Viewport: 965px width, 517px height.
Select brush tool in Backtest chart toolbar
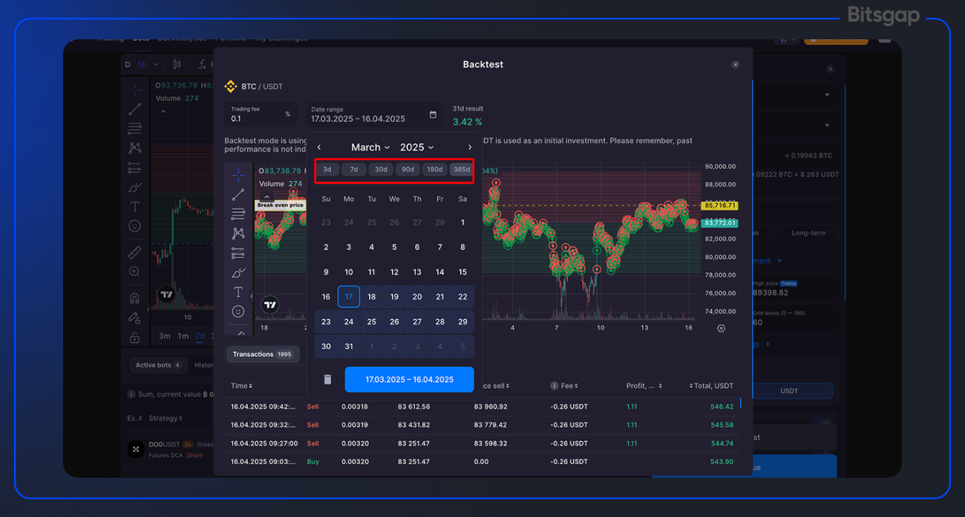point(238,273)
